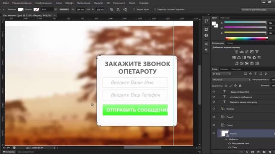
Task: Filter layers by adjustment layers
Action: click(x=251, y=74)
